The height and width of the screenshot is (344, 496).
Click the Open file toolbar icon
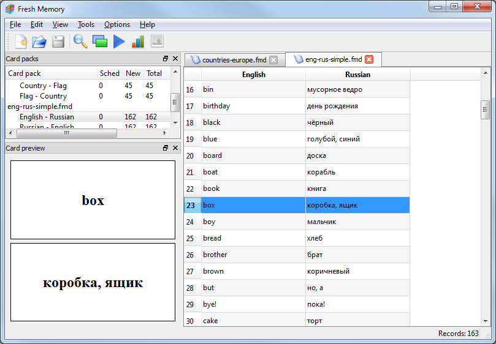tap(39, 42)
